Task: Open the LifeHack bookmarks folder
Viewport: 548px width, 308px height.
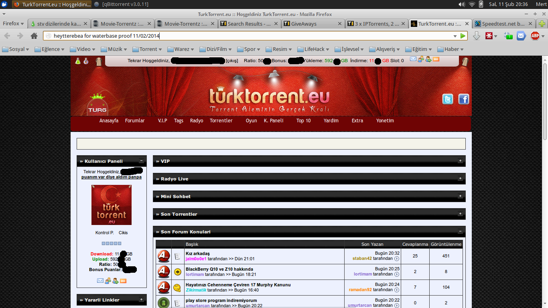Action: click(313, 49)
